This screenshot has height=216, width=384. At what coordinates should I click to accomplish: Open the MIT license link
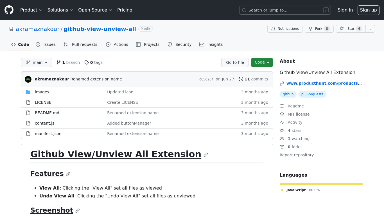coord(295,114)
